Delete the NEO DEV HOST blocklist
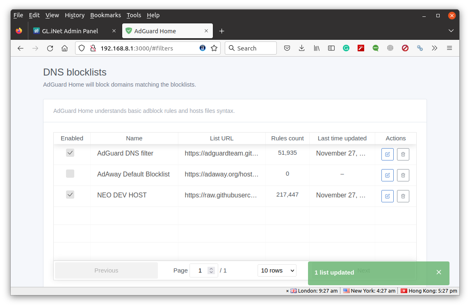This screenshot has width=470, height=307. click(x=403, y=196)
